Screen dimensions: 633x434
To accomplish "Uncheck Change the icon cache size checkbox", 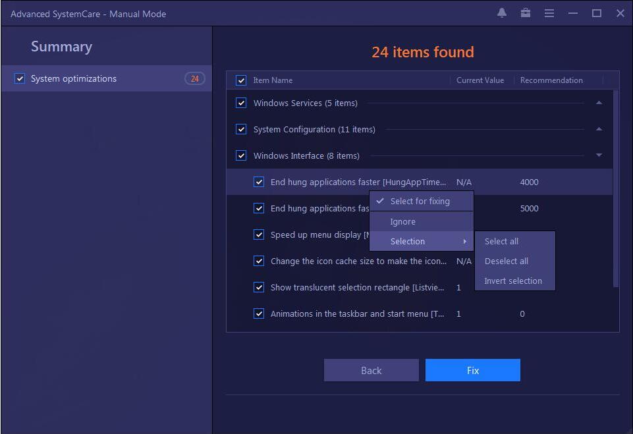I will (x=259, y=261).
